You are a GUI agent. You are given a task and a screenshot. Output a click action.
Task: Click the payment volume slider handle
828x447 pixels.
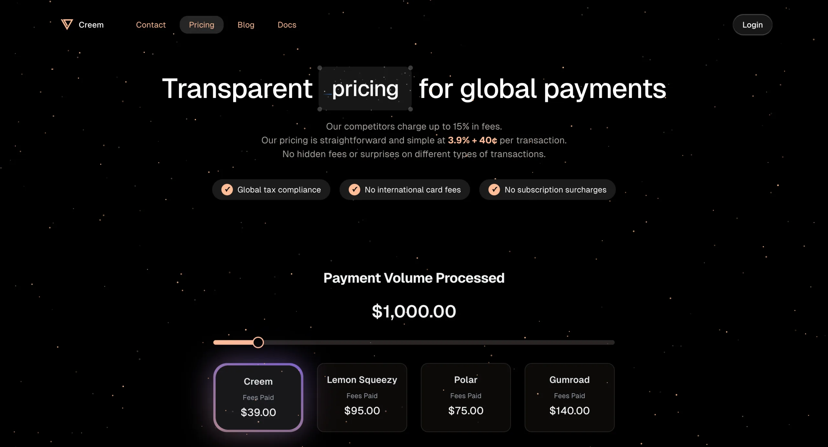tap(258, 342)
